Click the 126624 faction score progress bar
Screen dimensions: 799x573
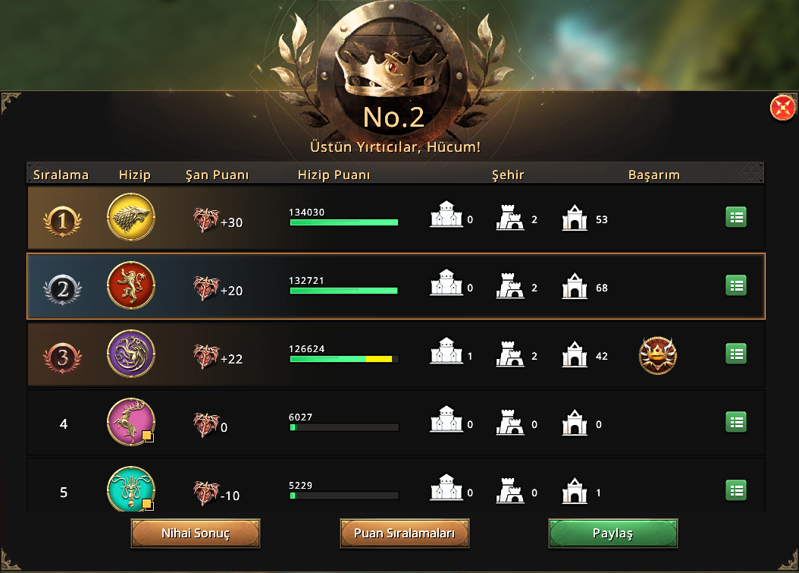point(344,359)
